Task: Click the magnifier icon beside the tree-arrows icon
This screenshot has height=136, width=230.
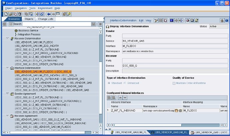Action: pyautogui.click(x=42, y=14)
